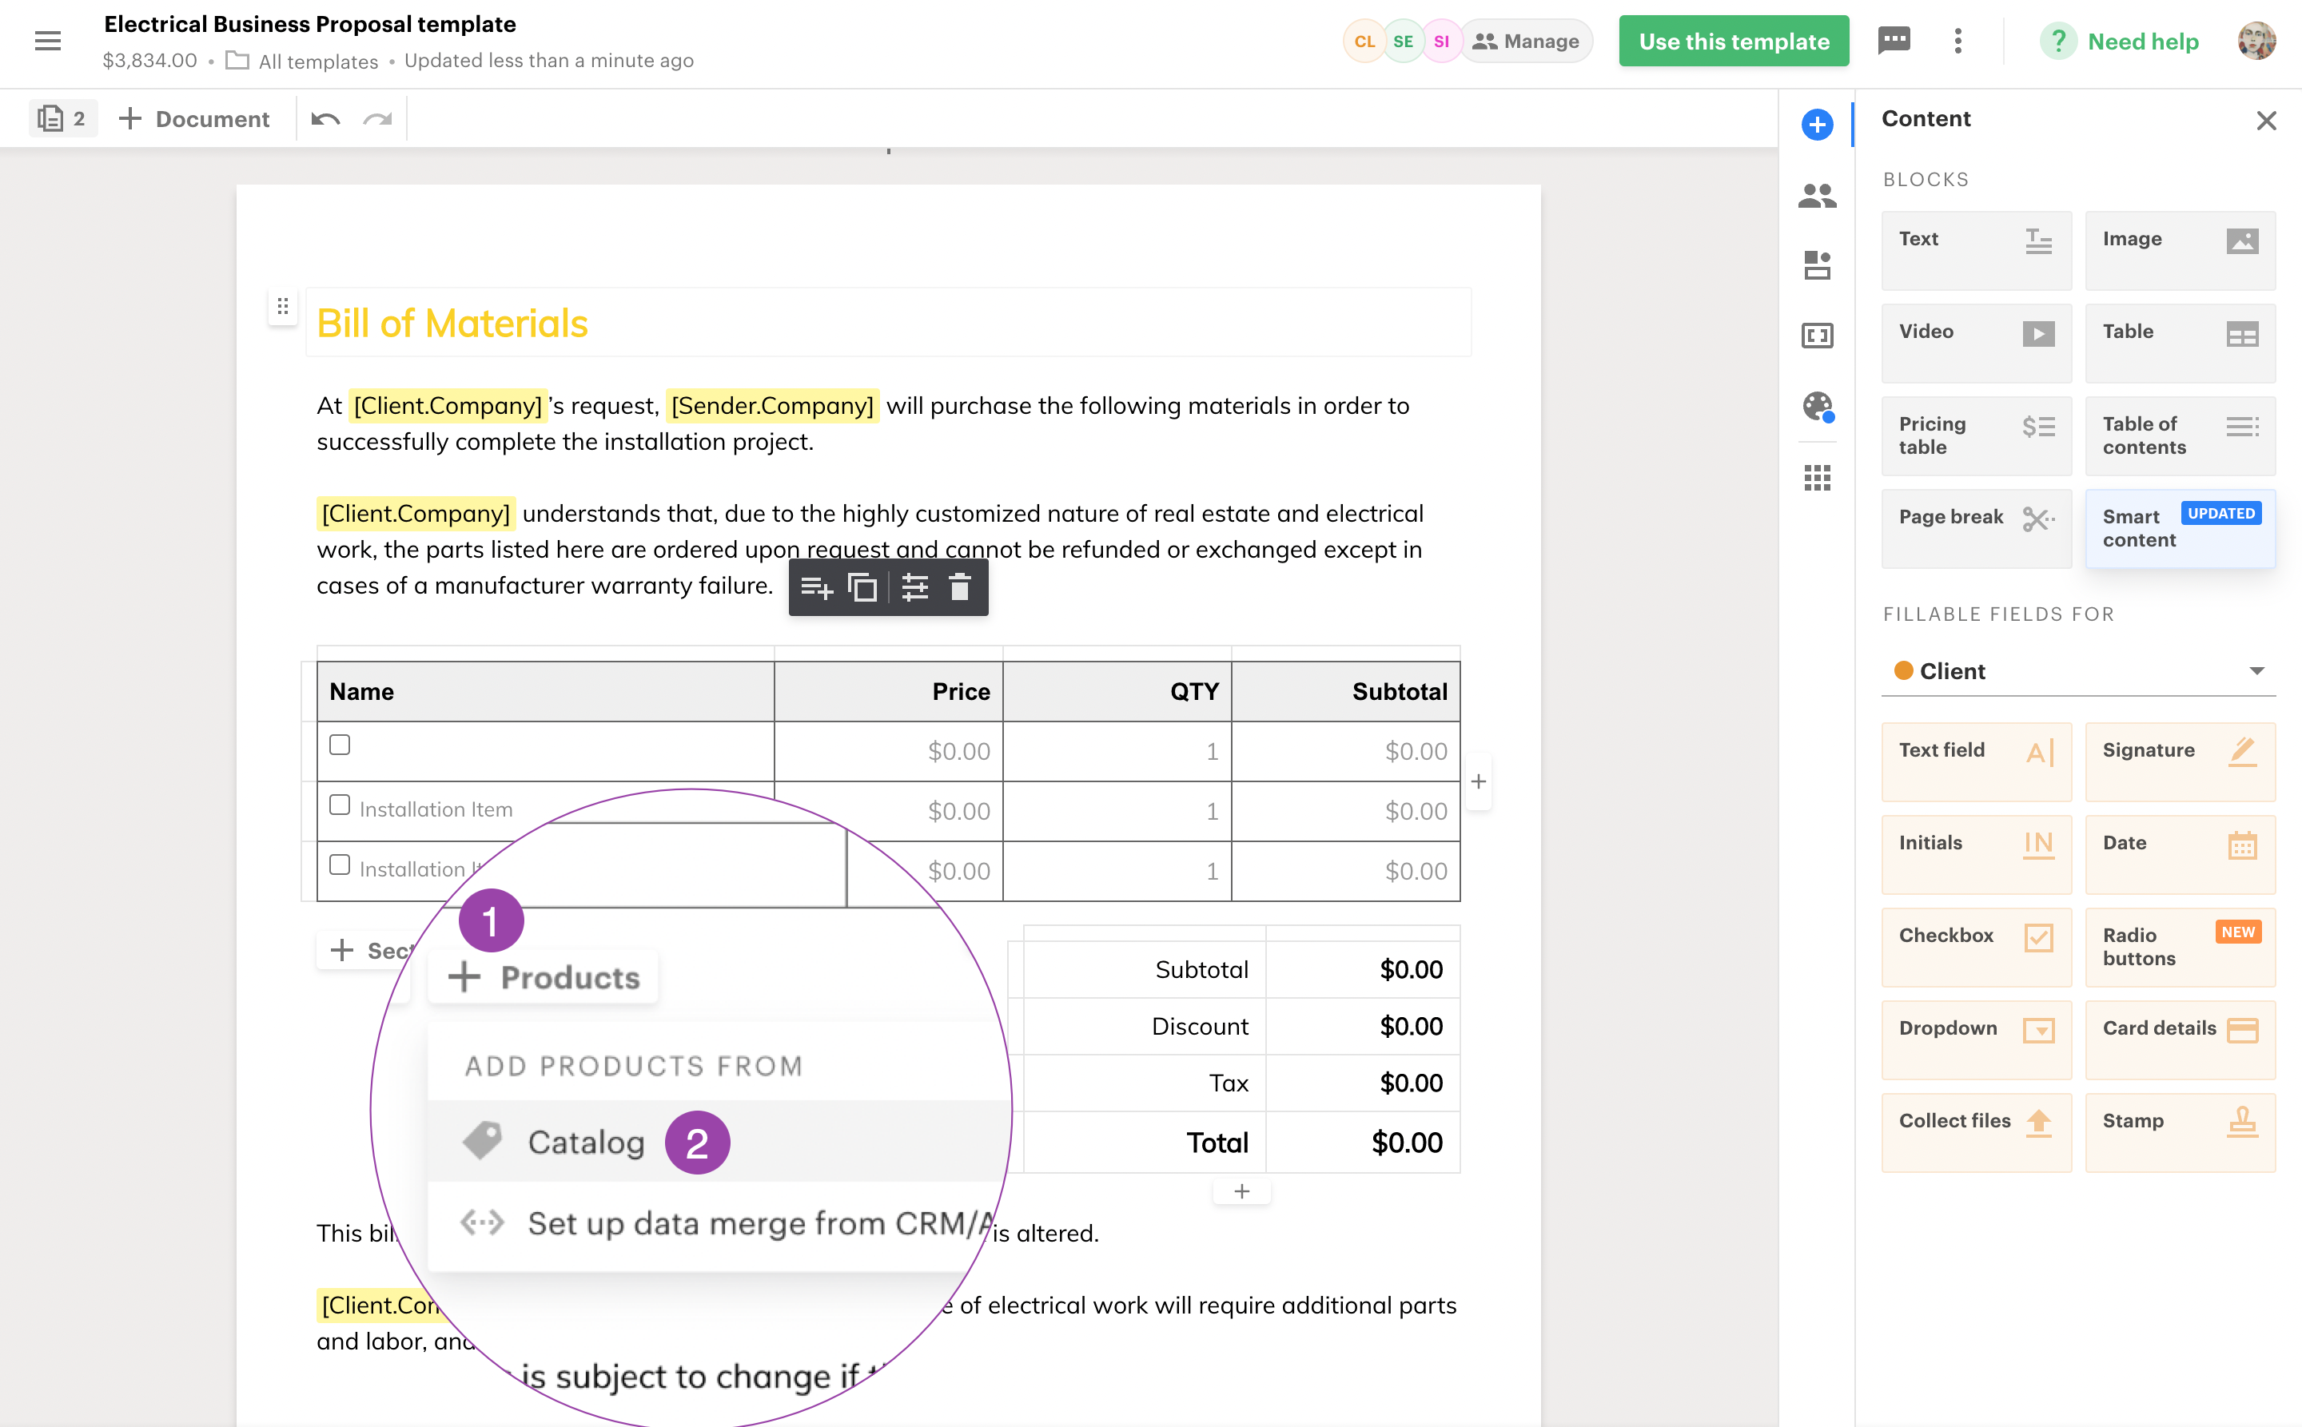Viewport: 2302px width, 1427px height.
Task: Select the Page break block
Action: (x=1976, y=527)
